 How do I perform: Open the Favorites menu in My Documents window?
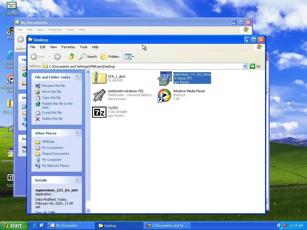tap(55, 30)
